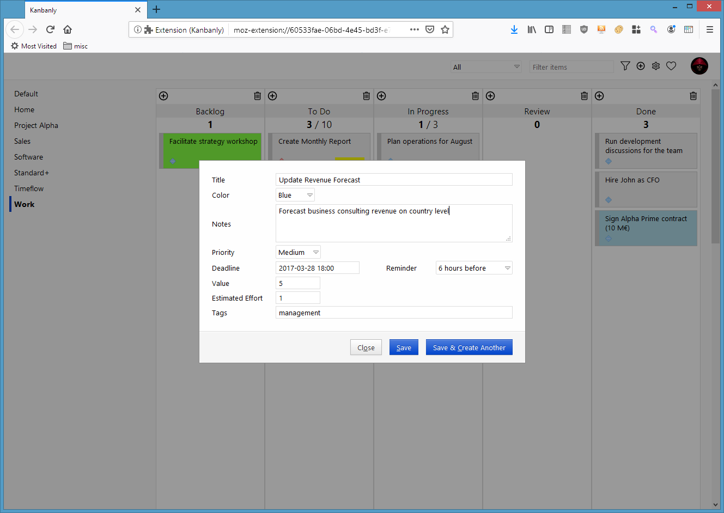724x513 pixels.
Task: Click the filter funnel icon
Action: point(625,66)
